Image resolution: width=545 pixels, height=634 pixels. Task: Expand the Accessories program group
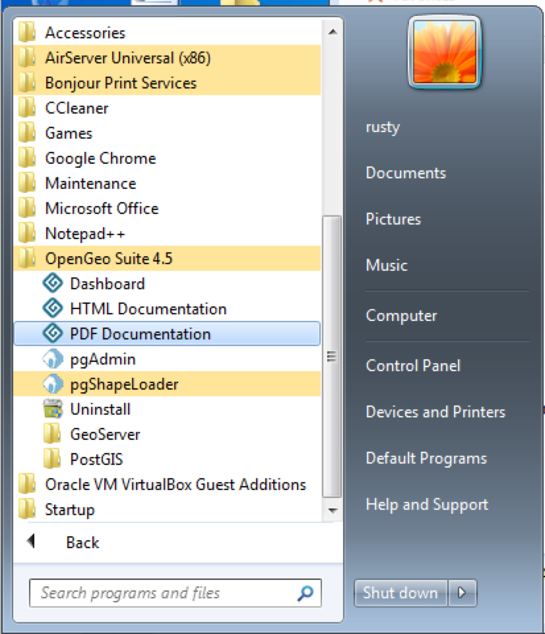(x=167, y=32)
